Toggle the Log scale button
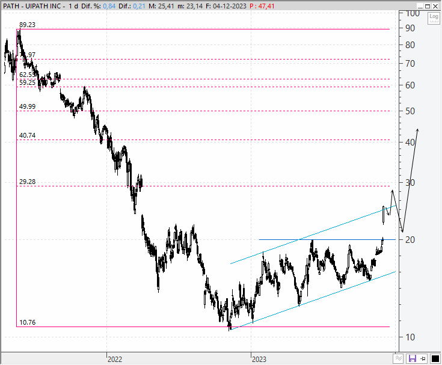 (434, 18)
